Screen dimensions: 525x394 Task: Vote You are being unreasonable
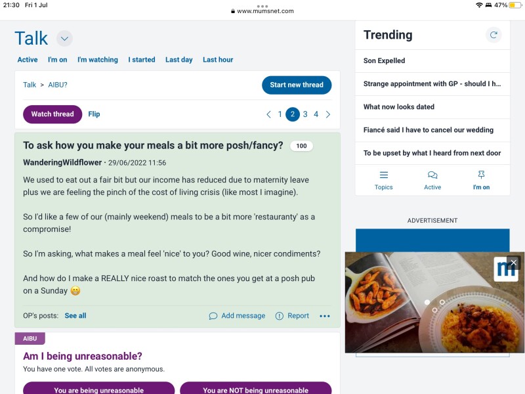click(98, 389)
